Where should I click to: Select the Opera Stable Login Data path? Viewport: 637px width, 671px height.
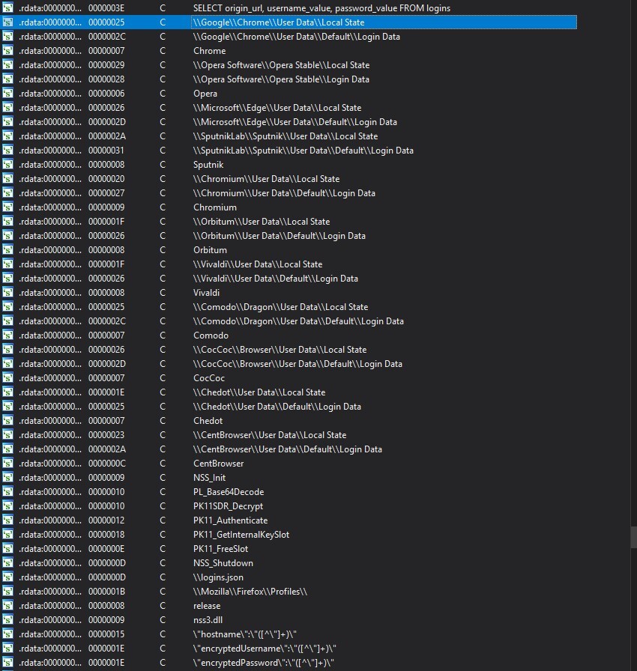[281, 79]
